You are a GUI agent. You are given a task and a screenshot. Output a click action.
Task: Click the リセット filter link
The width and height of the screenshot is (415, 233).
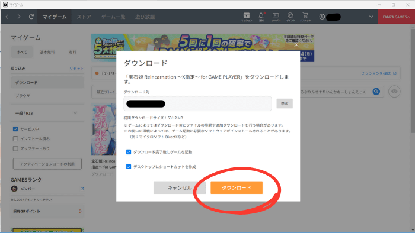point(76,69)
